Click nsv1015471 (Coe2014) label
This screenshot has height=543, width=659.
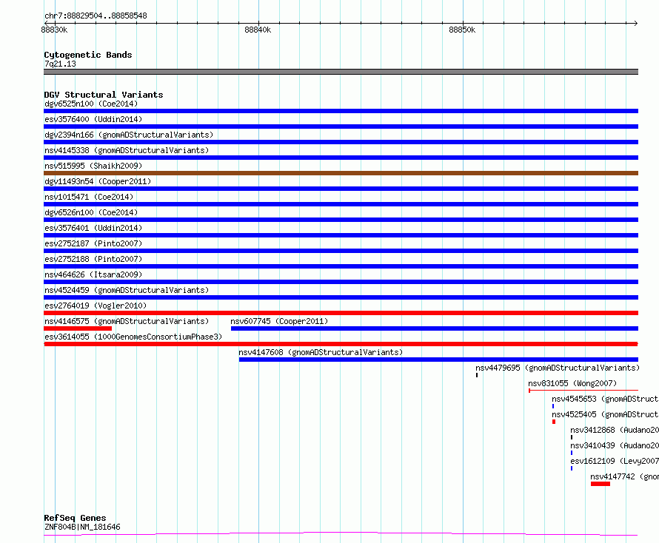[89, 197]
